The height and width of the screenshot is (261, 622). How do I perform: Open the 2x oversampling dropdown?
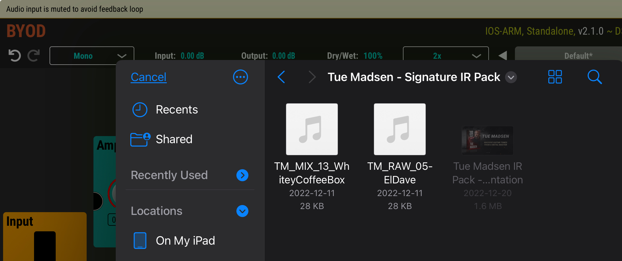[446, 56]
